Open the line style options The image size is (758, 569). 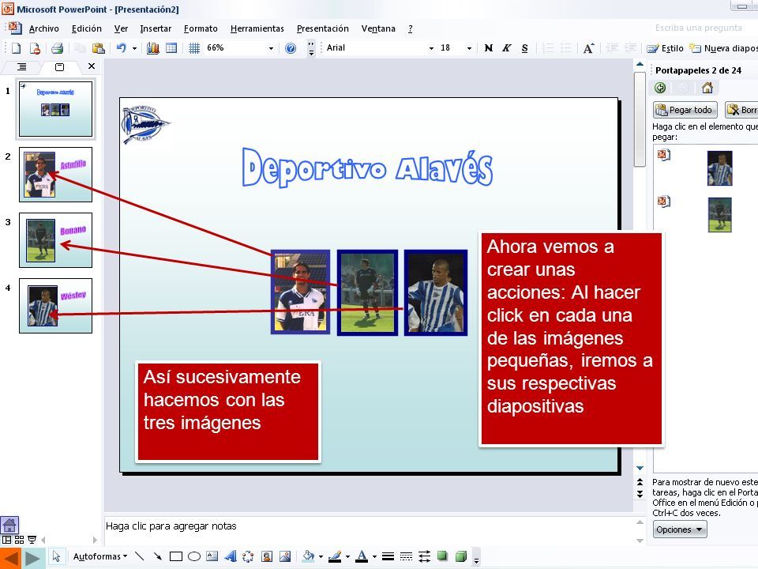click(x=388, y=556)
